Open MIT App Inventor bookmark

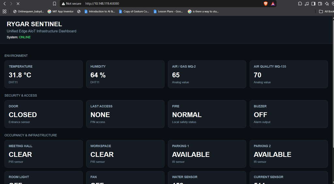coord(61,11)
